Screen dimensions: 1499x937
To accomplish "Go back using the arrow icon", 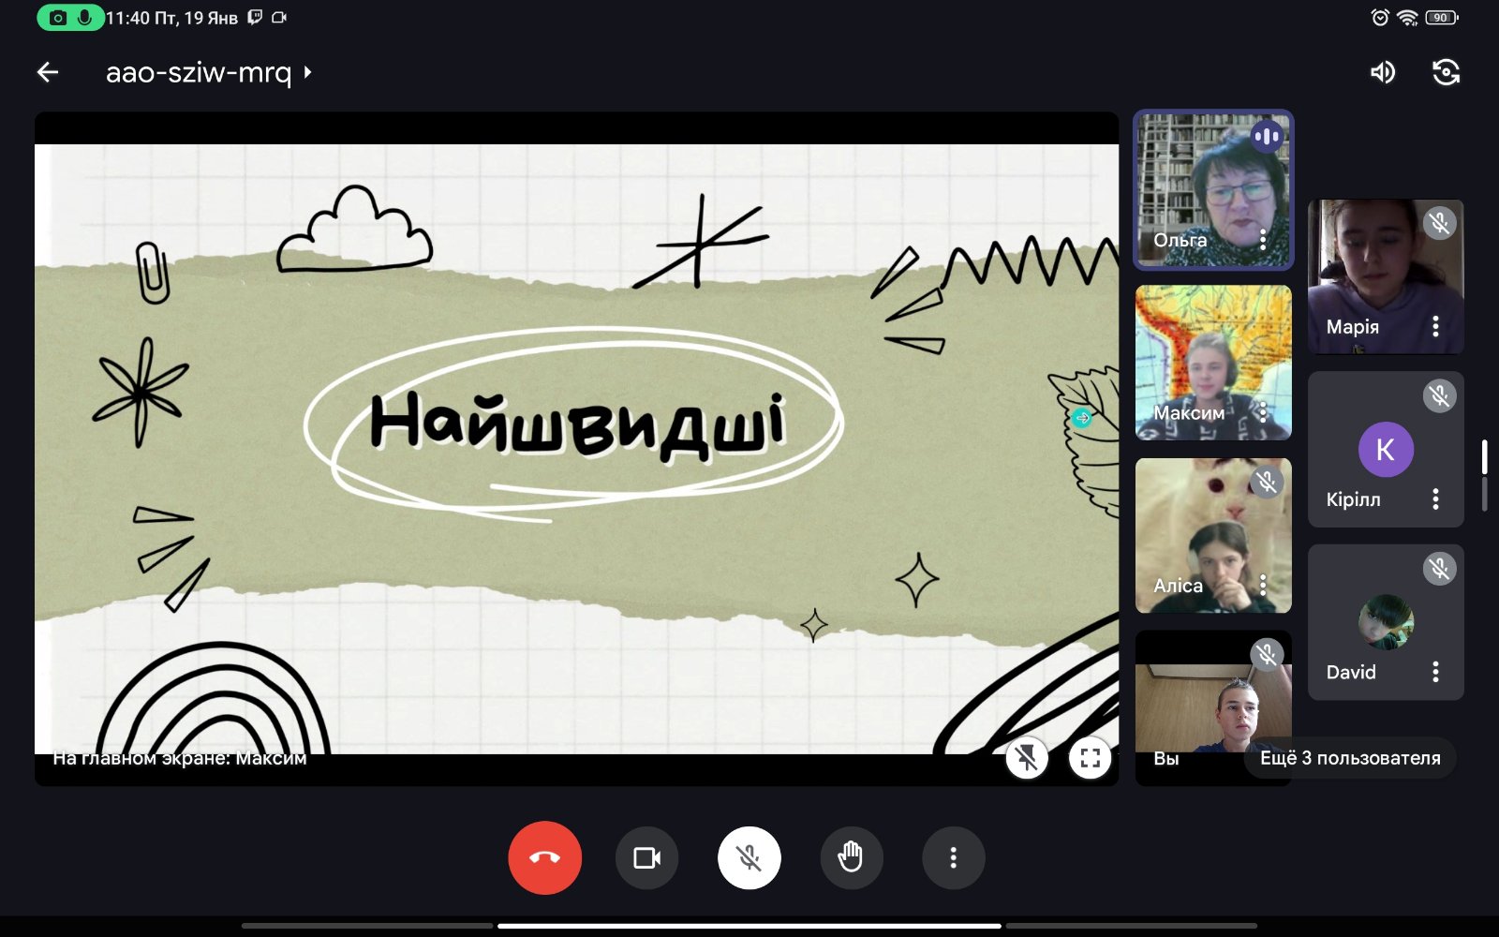I will click(48, 72).
